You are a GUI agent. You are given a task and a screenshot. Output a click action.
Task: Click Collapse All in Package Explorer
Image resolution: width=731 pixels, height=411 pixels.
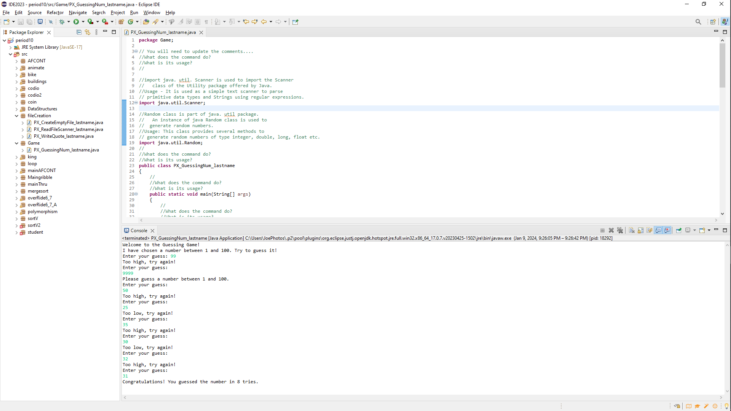tap(79, 32)
